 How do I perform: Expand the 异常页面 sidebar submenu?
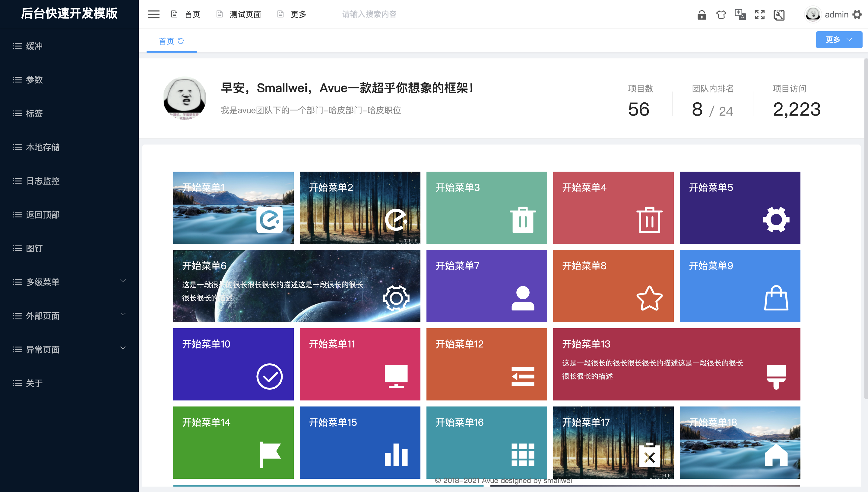pyautogui.click(x=69, y=349)
